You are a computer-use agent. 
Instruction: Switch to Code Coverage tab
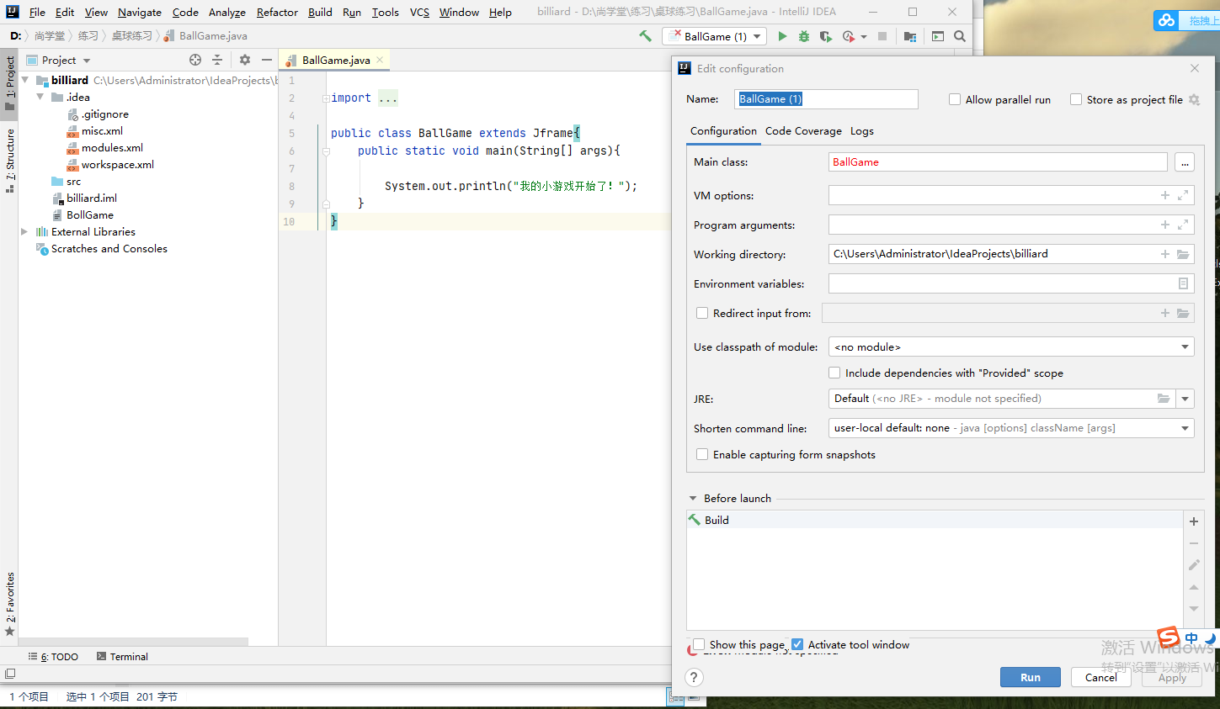803,131
